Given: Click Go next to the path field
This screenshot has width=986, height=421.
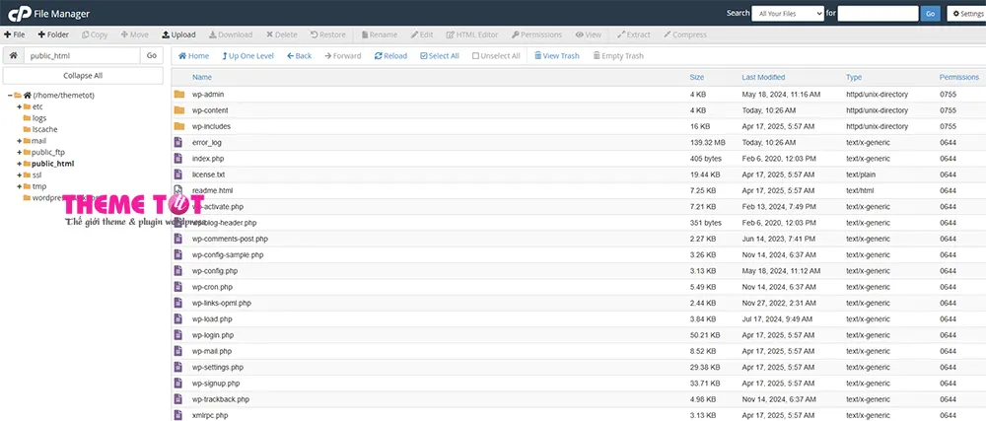Looking at the screenshot, I should point(152,55).
